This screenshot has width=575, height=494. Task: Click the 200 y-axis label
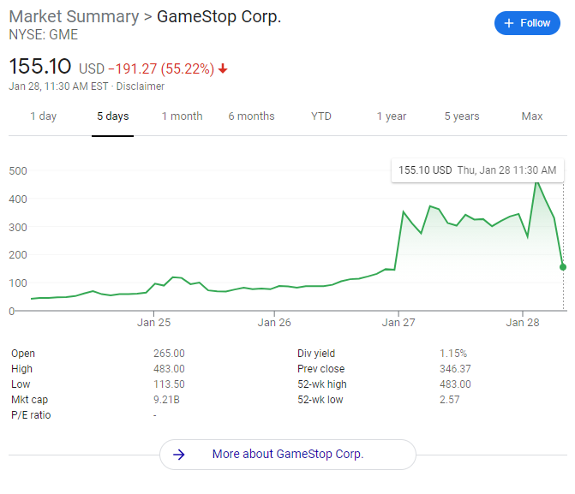click(18, 254)
